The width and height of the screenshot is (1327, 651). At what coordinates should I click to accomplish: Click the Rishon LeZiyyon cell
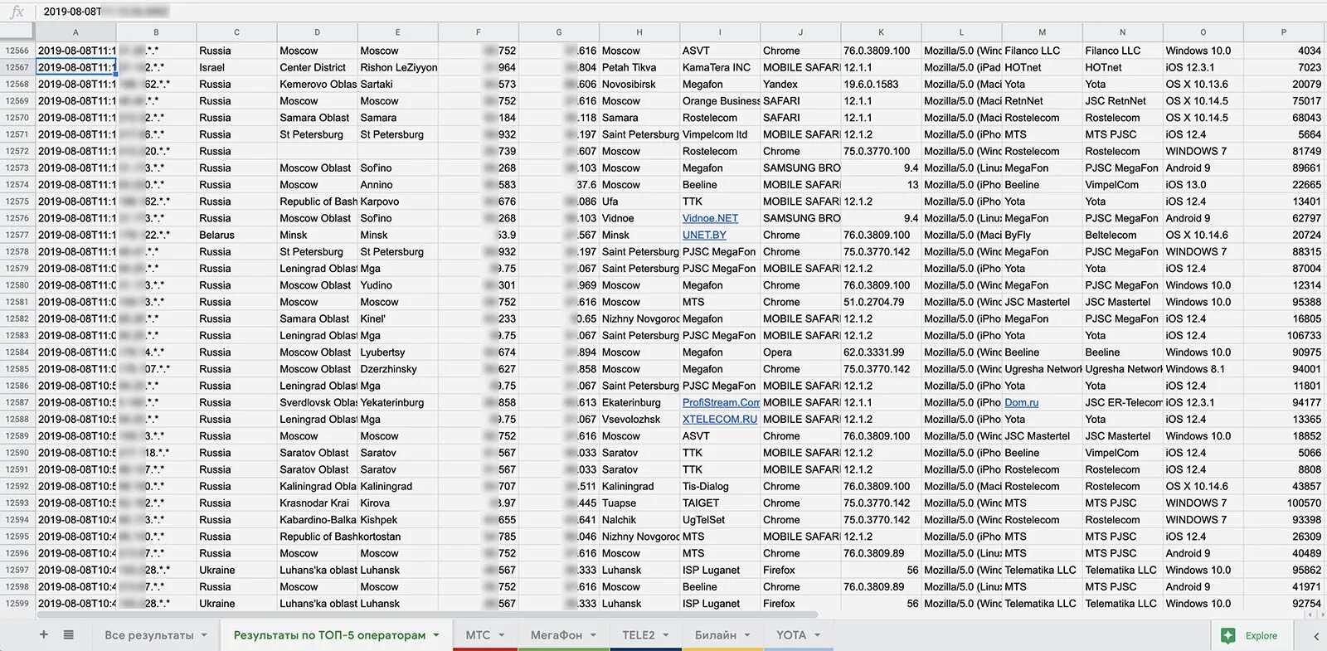coord(398,67)
